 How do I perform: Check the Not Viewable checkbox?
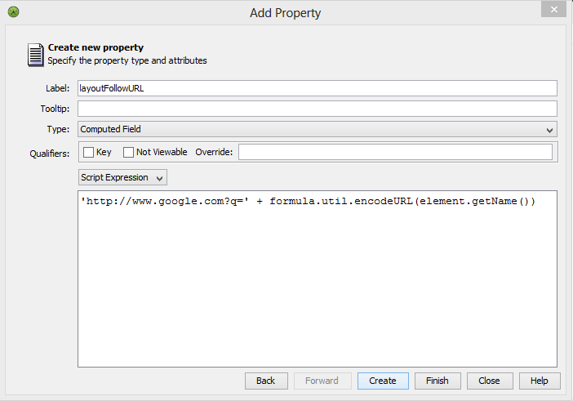pos(128,152)
